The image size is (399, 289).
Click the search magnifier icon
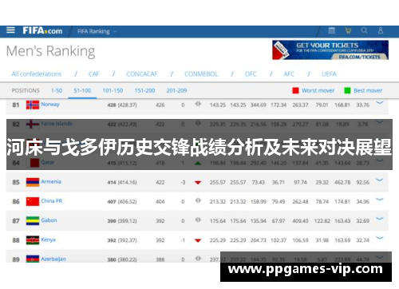(x=364, y=30)
